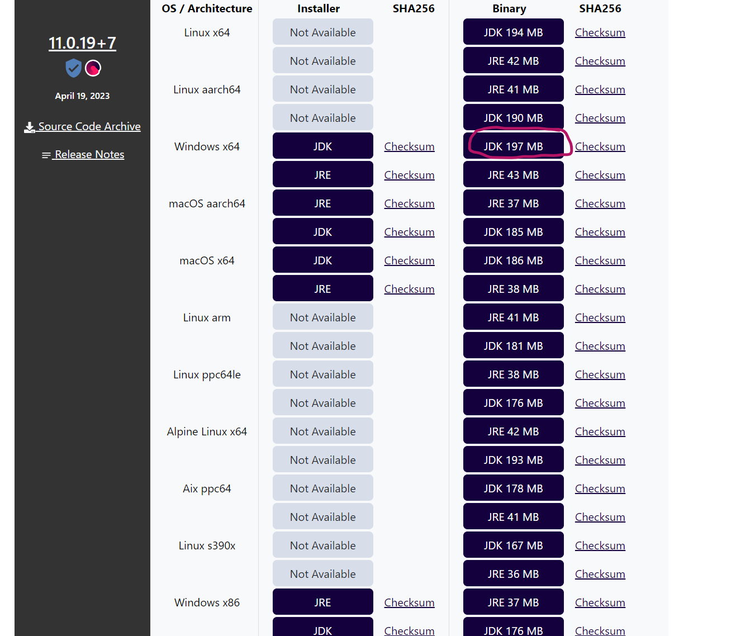Click the Windows x86 JRE installer button

(x=322, y=602)
